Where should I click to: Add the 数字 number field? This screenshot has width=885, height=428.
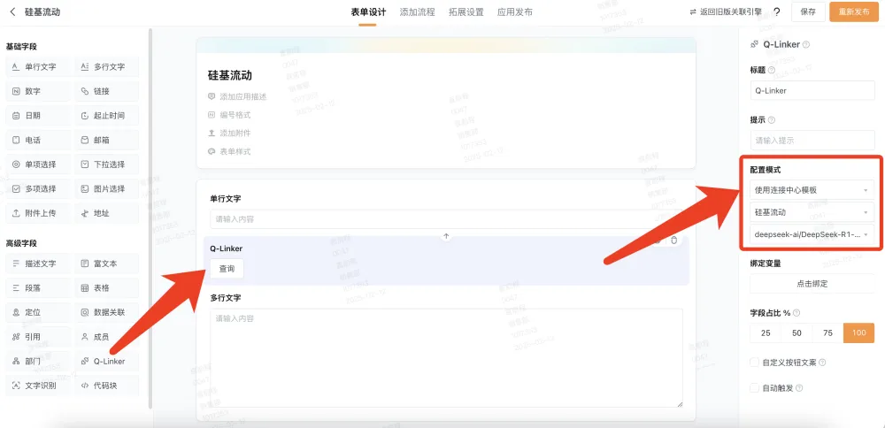39,91
